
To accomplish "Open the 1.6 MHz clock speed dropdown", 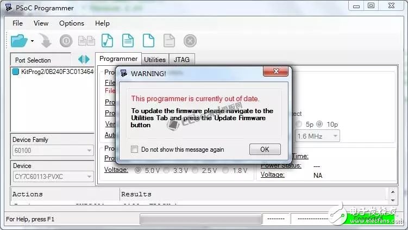I will (x=318, y=135).
